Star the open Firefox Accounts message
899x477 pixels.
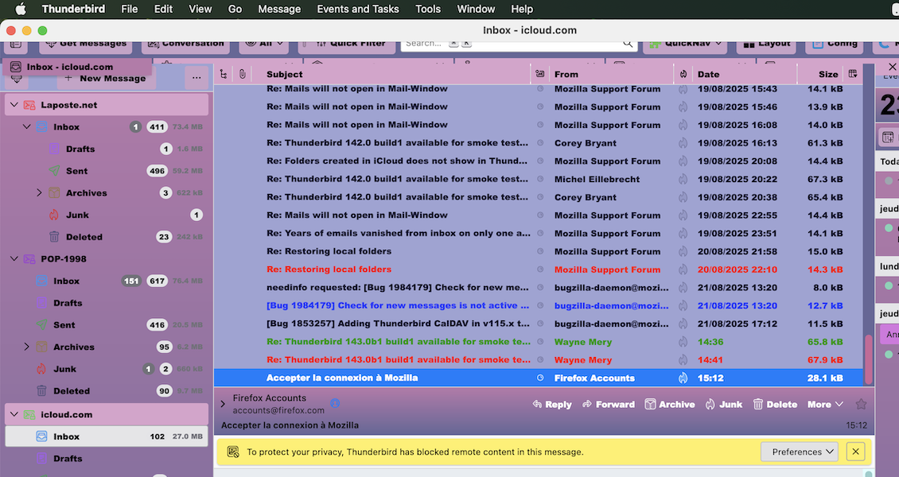[861, 404]
